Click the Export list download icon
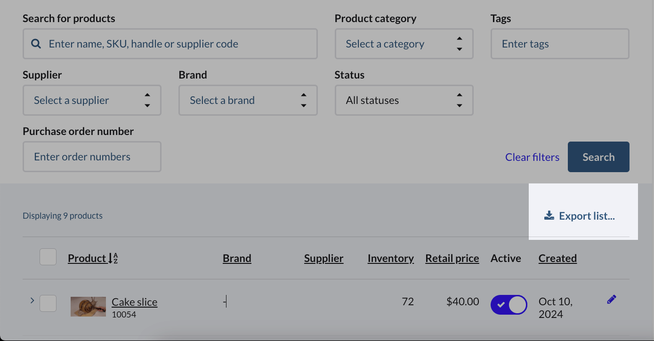 549,216
